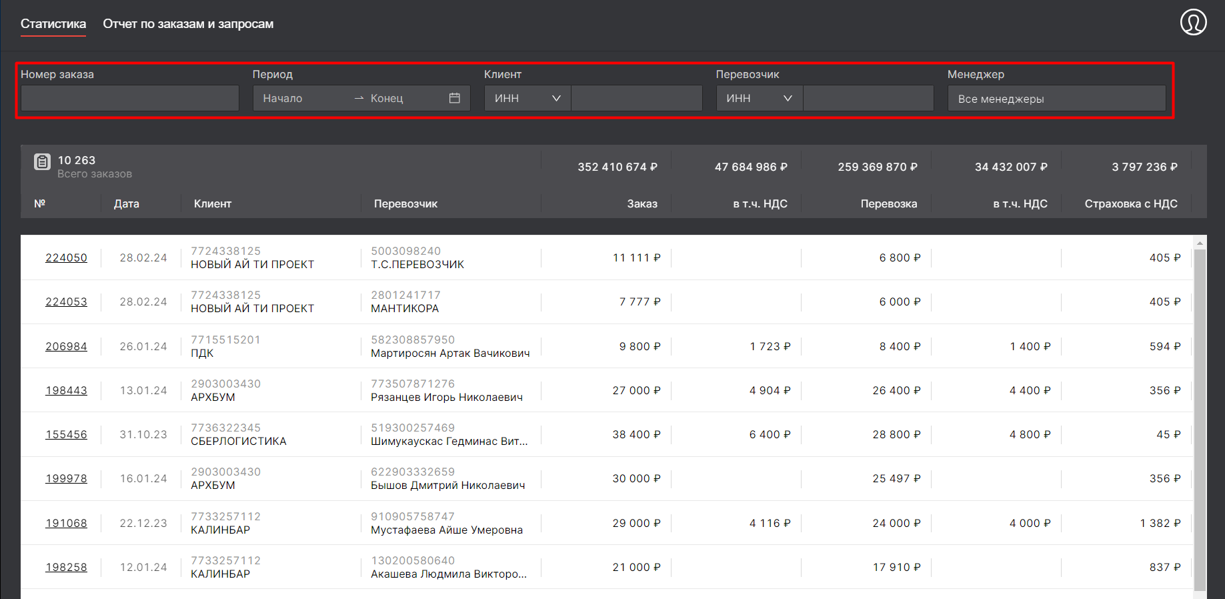Click the Перевозчик search text field
Viewport: 1225px width, 599px height.
[868, 98]
